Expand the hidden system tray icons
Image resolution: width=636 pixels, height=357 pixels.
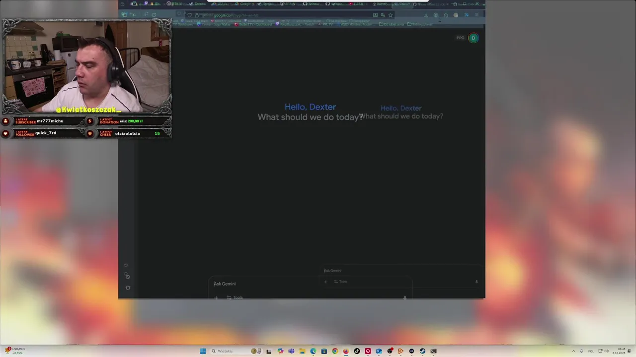pyautogui.click(x=573, y=351)
